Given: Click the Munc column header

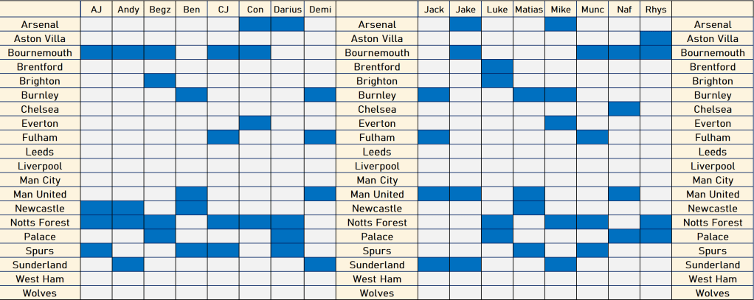Looking at the screenshot, I should click(x=592, y=10).
